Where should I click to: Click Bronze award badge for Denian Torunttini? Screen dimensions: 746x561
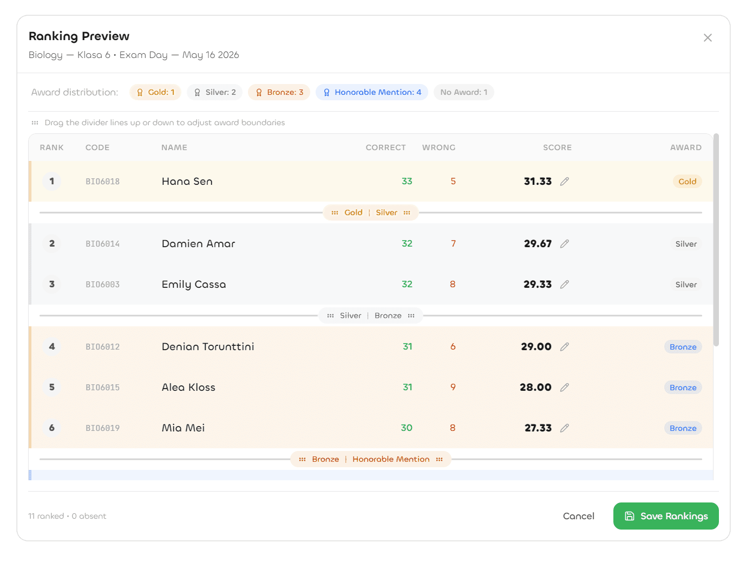(x=683, y=347)
